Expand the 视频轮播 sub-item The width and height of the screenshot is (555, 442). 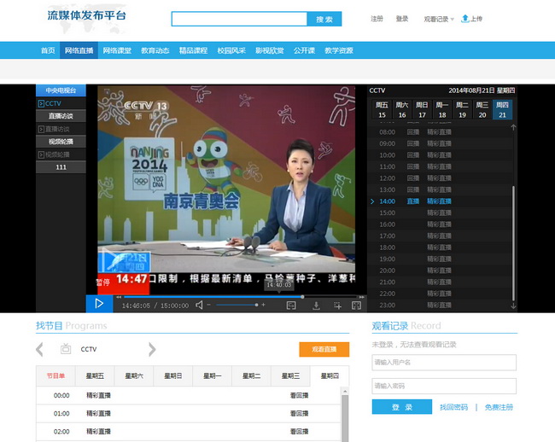tap(41, 154)
